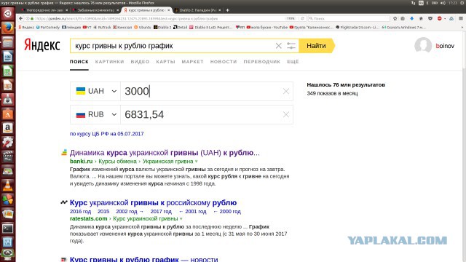Open the ParComedy bookmark
466x262 pixels.
48,27
